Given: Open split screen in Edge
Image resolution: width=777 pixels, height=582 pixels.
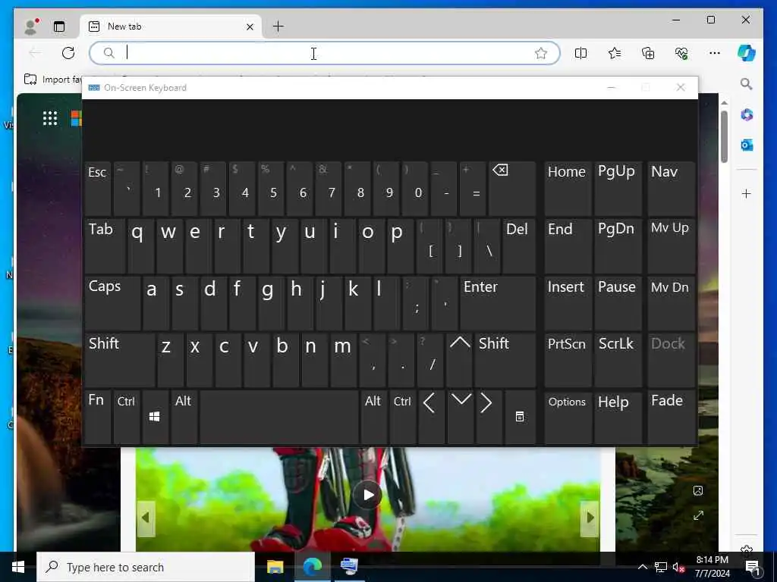Looking at the screenshot, I should [580, 53].
